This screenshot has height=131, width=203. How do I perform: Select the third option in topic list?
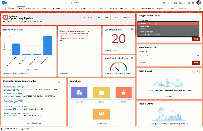(168, 29)
